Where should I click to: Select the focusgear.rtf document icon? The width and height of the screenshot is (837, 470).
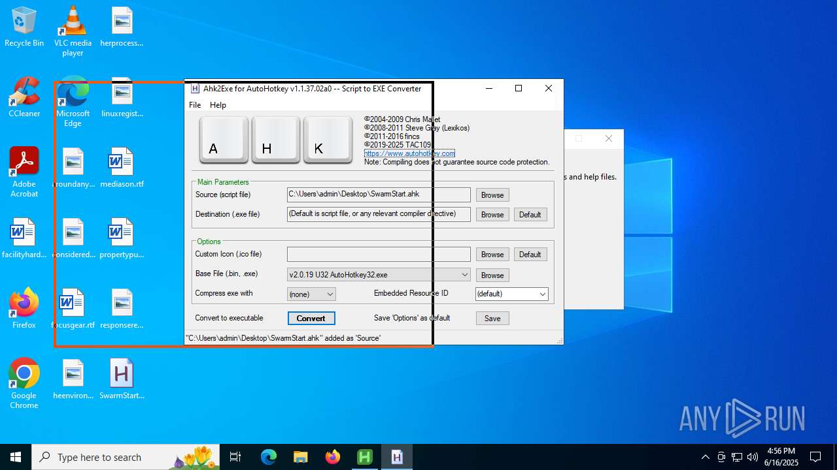click(73, 309)
